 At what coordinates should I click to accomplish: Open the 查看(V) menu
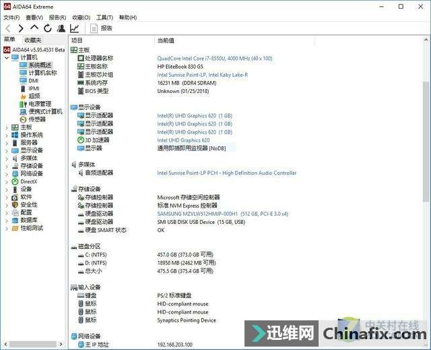point(34,18)
